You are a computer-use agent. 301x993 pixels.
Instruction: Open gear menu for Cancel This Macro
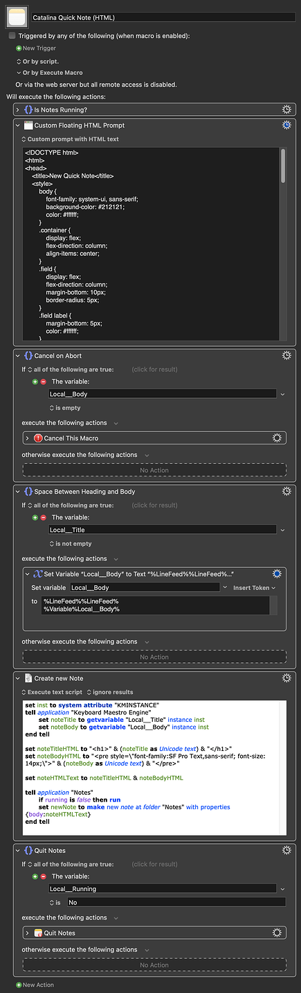click(x=277, y=438)
